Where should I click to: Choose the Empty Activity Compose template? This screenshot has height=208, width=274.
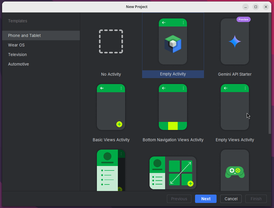pos(173,41)
